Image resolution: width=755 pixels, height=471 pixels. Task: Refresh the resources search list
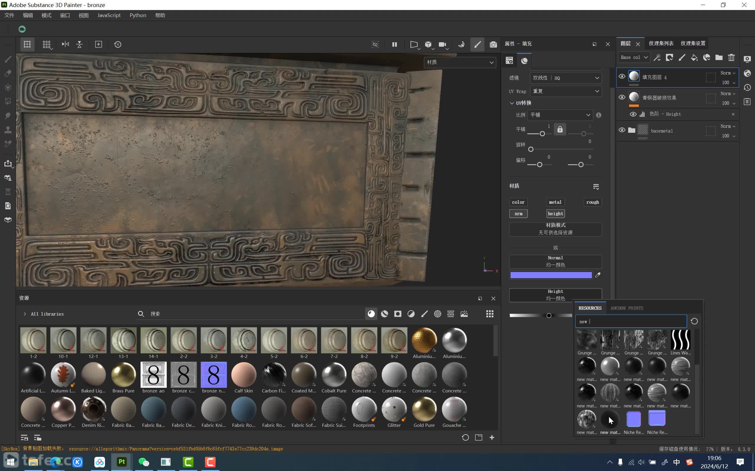[x=694, y=321]
